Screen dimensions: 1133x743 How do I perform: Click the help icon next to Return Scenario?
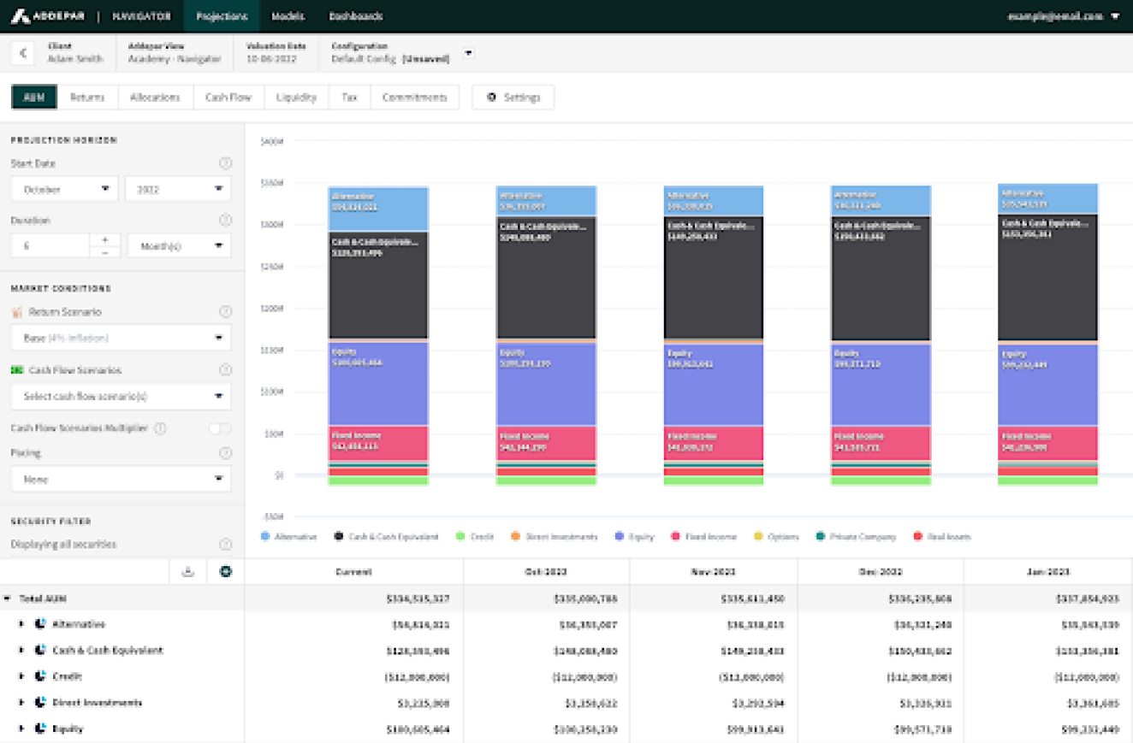[225, 312]
